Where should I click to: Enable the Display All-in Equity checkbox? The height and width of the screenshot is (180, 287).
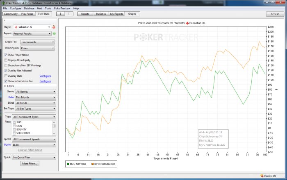point(6,60)
